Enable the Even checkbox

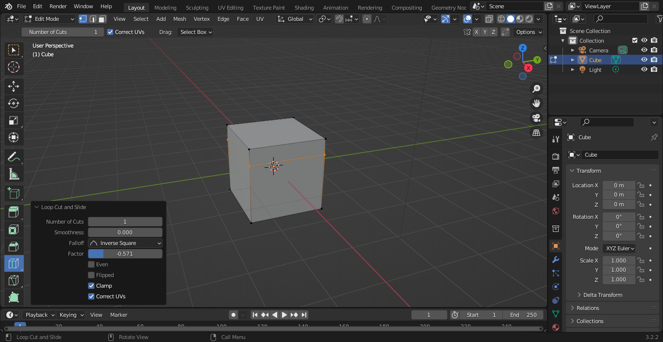91,264
